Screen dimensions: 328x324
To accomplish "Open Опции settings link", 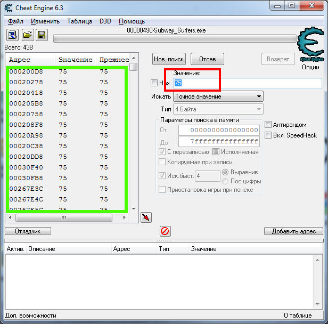I will 310,67.
